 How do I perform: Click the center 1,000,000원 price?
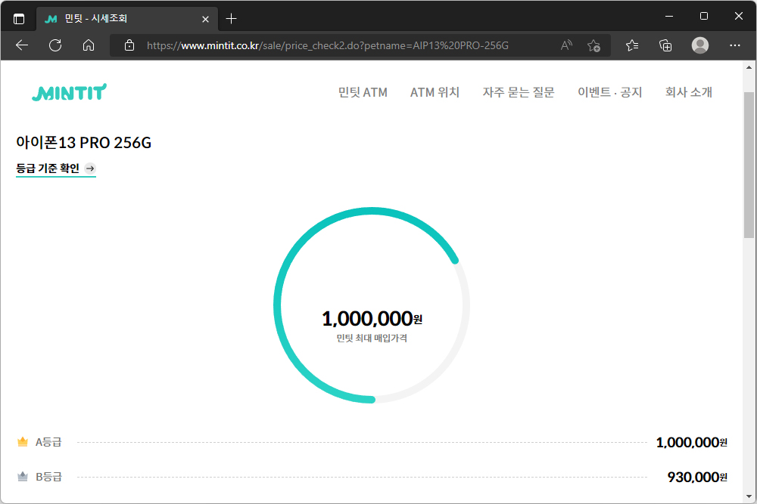click(x=372, y=318)
